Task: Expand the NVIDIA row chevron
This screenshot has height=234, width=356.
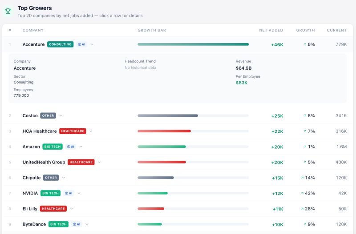Action: (x=79, y=193)
